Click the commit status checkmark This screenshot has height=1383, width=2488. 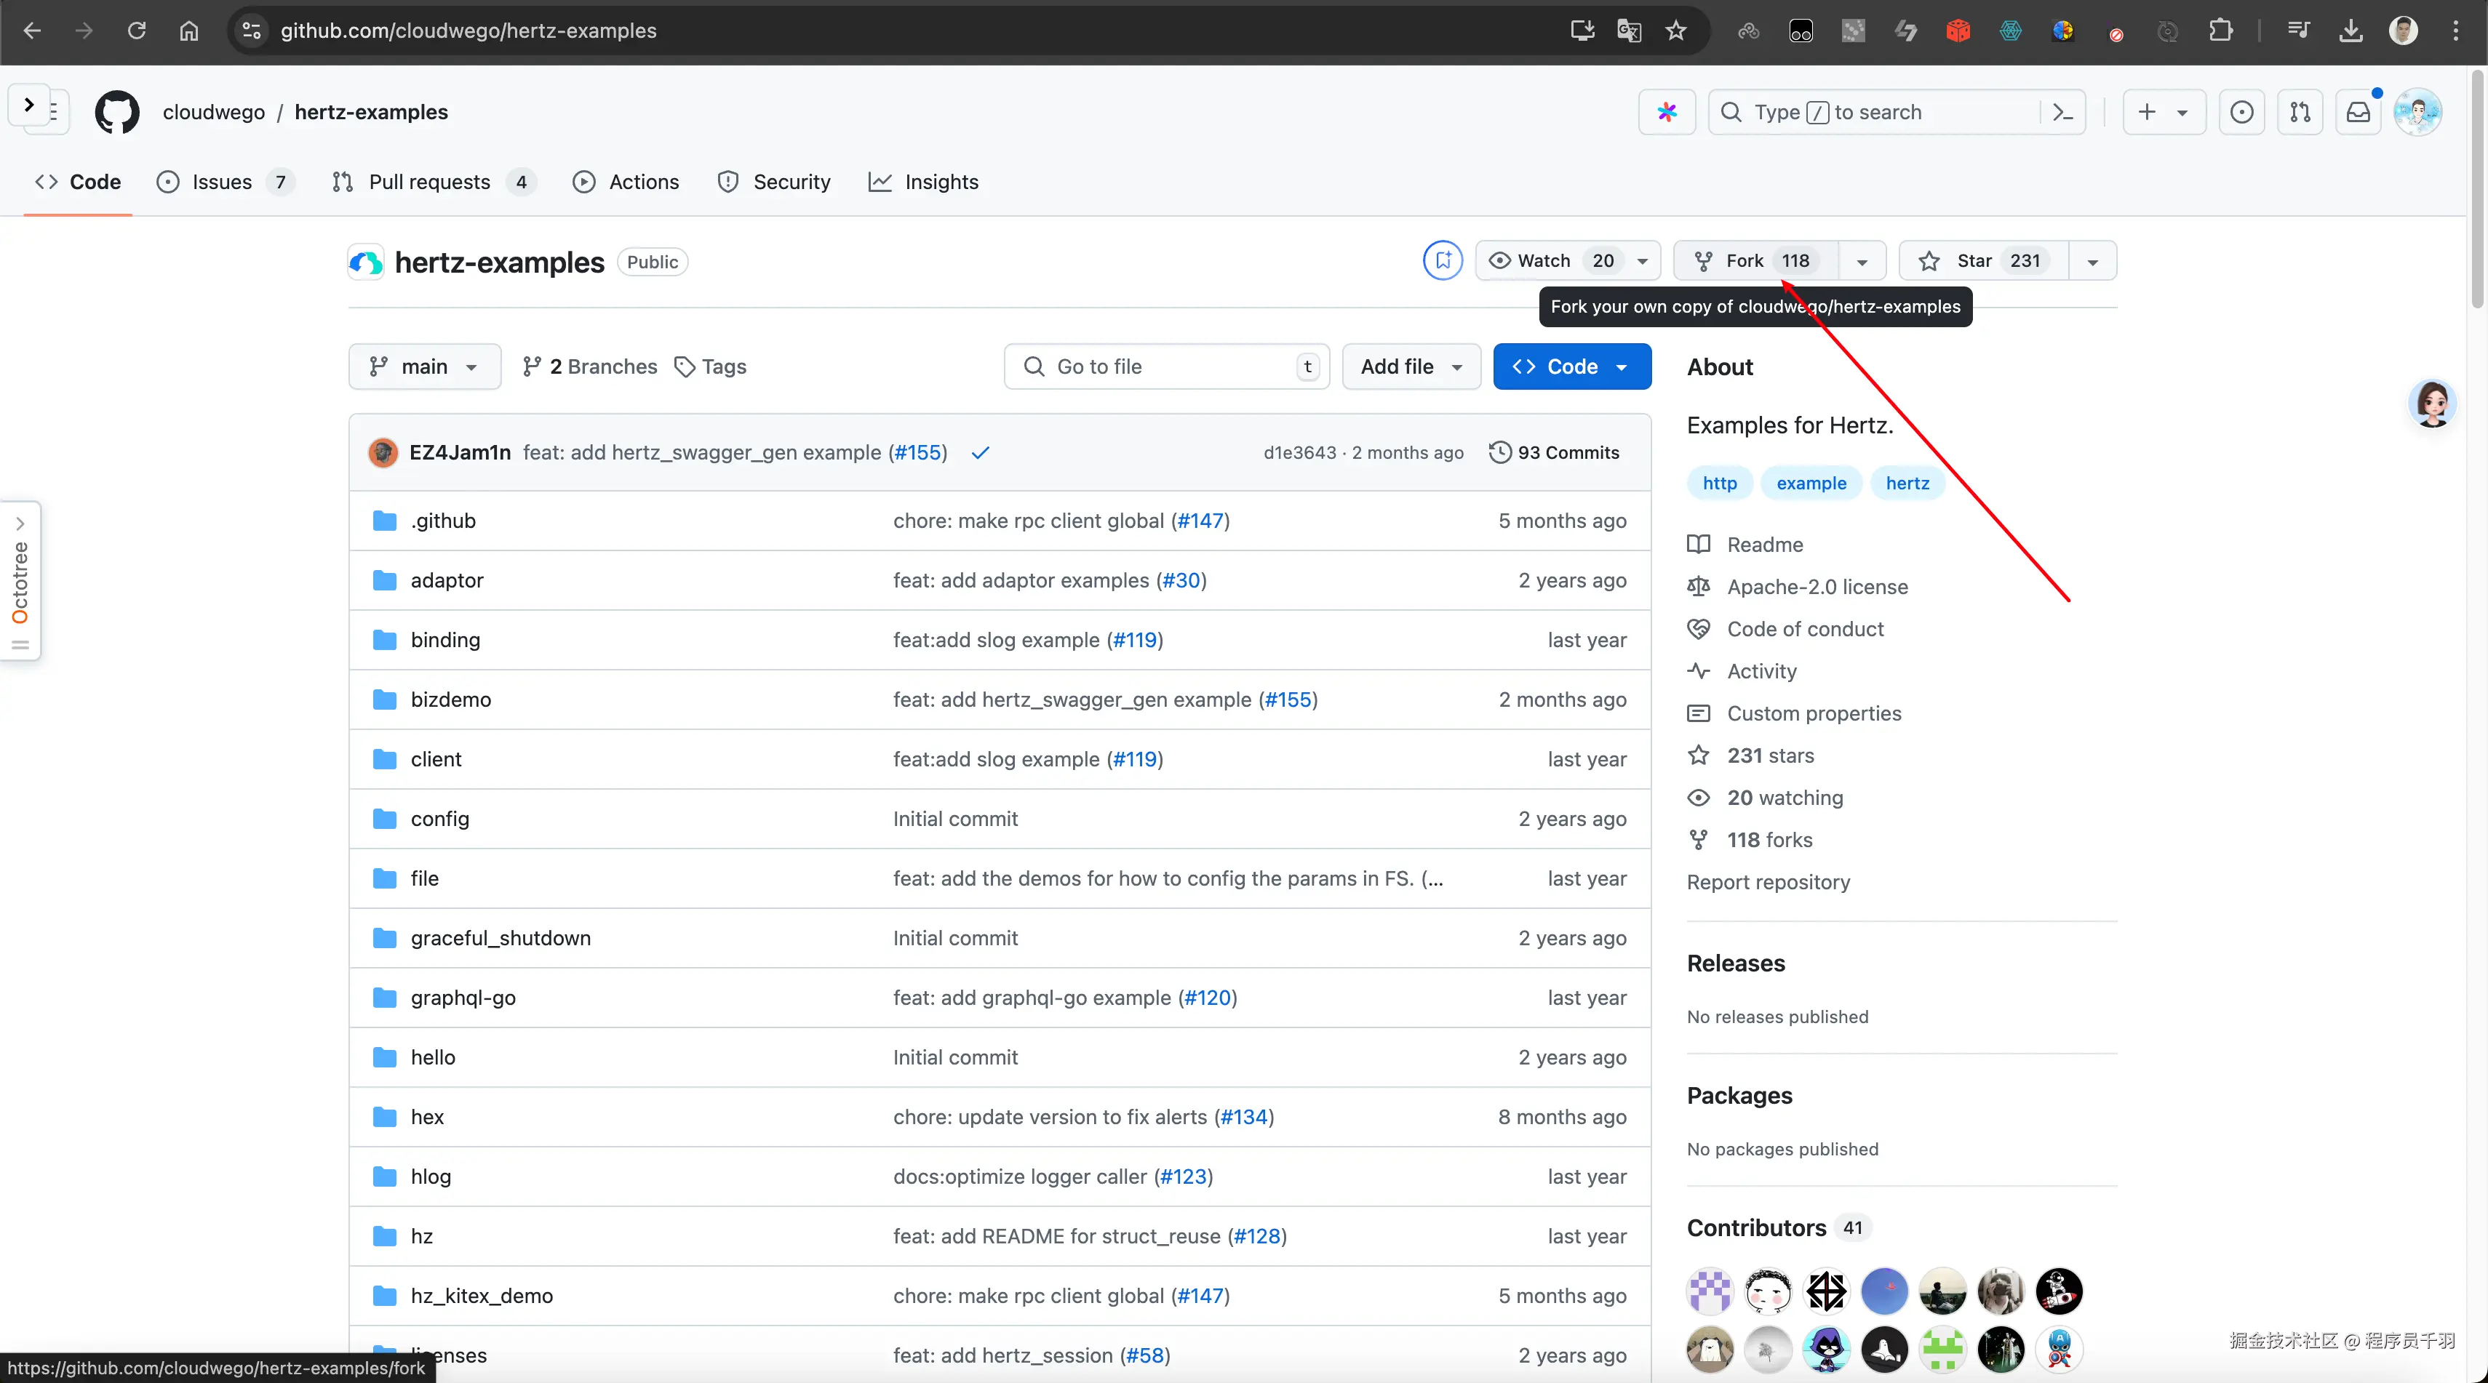click(981, 452)
